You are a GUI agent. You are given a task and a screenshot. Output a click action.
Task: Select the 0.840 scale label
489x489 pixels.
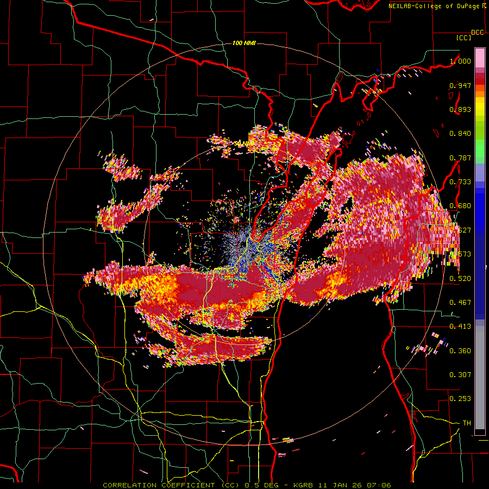tap(460, 134)
